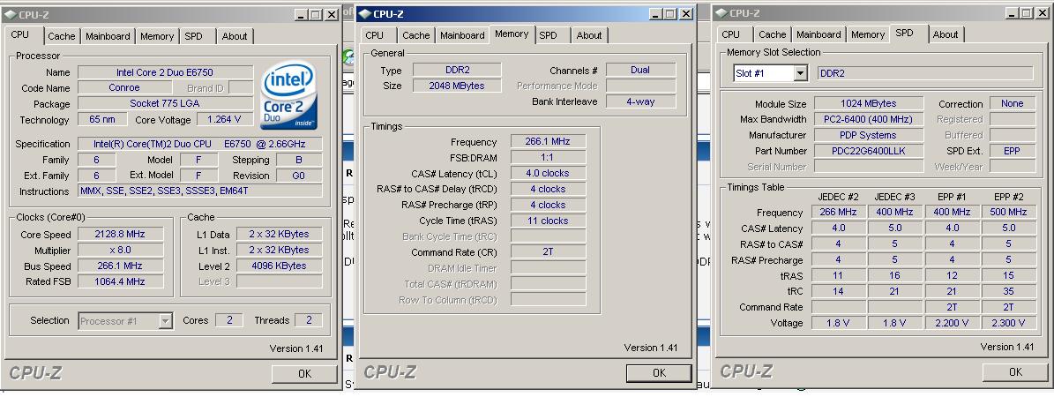This screenshot has height=397, width=1054.
Task: Click OK in middle Memory CPU-Z window
Action: coord(659,372)
